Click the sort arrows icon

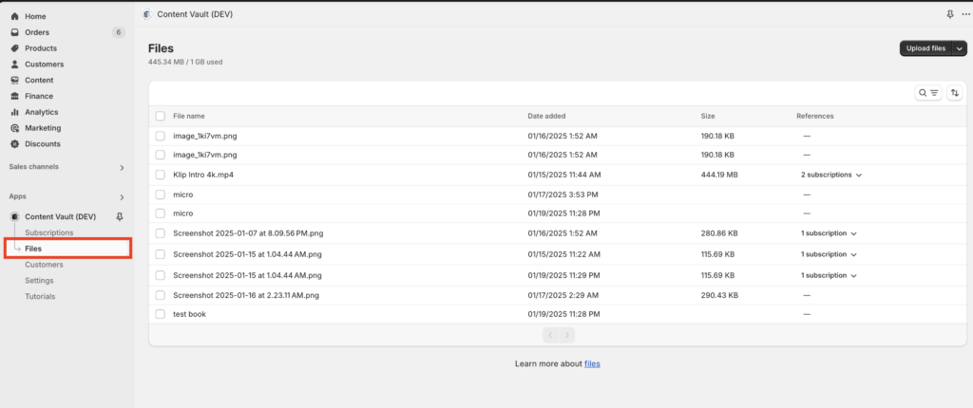(x=954, y=93)
